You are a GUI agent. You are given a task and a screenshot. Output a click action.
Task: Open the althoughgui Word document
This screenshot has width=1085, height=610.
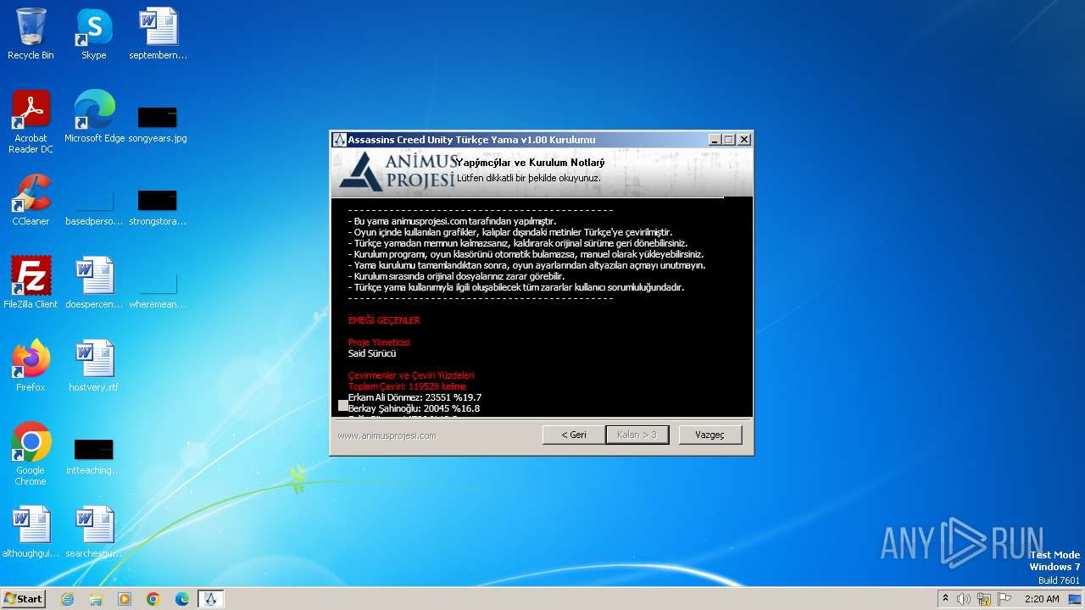31,532
